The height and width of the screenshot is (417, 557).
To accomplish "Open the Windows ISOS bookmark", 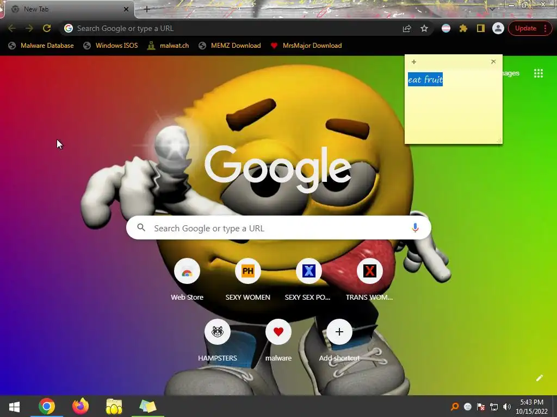I will (110, 46).
